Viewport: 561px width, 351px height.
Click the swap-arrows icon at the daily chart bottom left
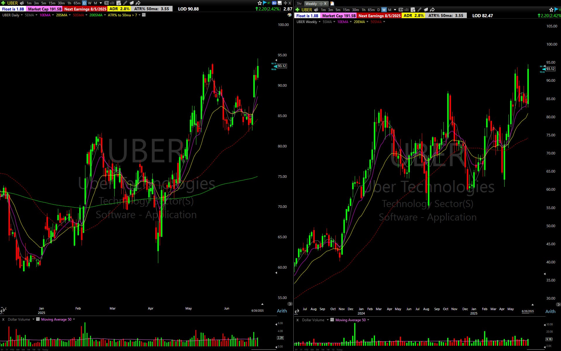pyautogui.click(x=3, y=310)
